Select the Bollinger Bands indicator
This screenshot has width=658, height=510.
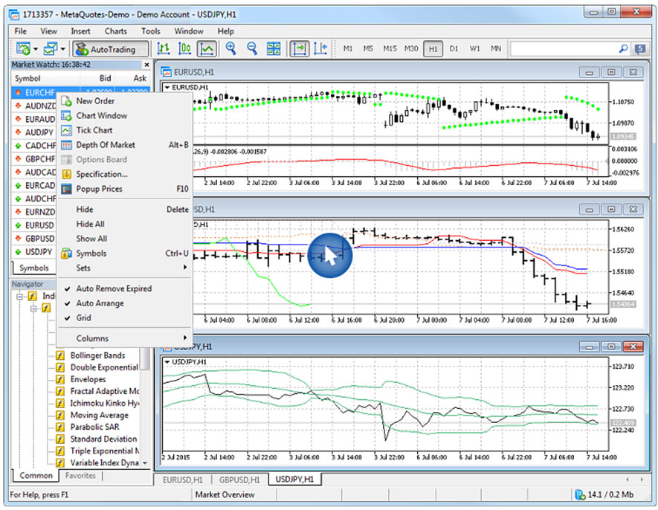click(98, 355)
